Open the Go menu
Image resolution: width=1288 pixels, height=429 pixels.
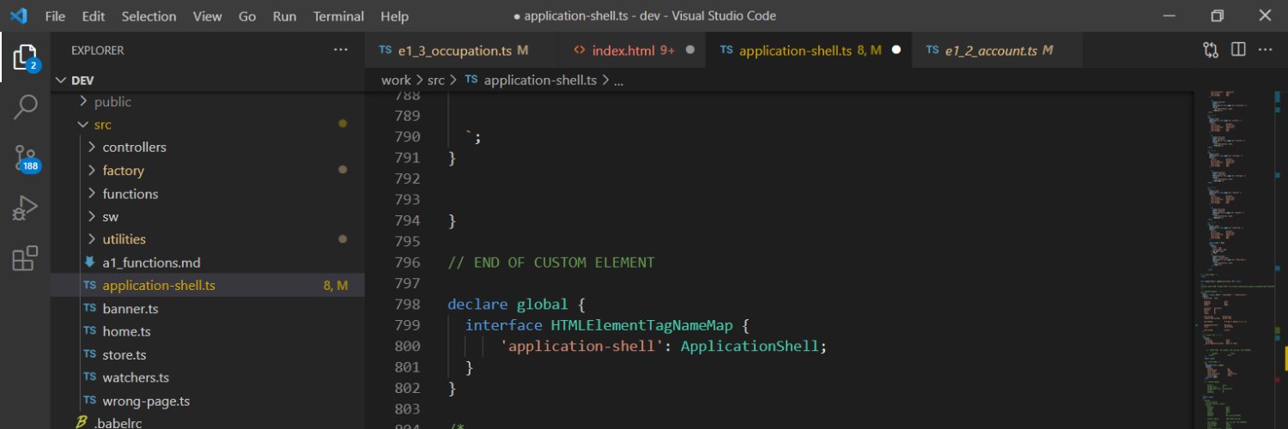[247, 16]
